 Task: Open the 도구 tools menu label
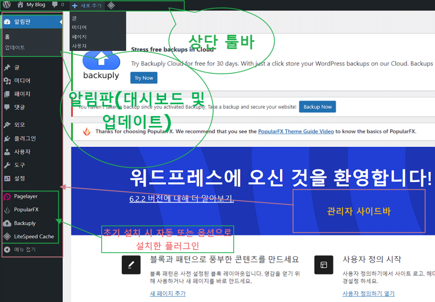(x=20, y=165)
